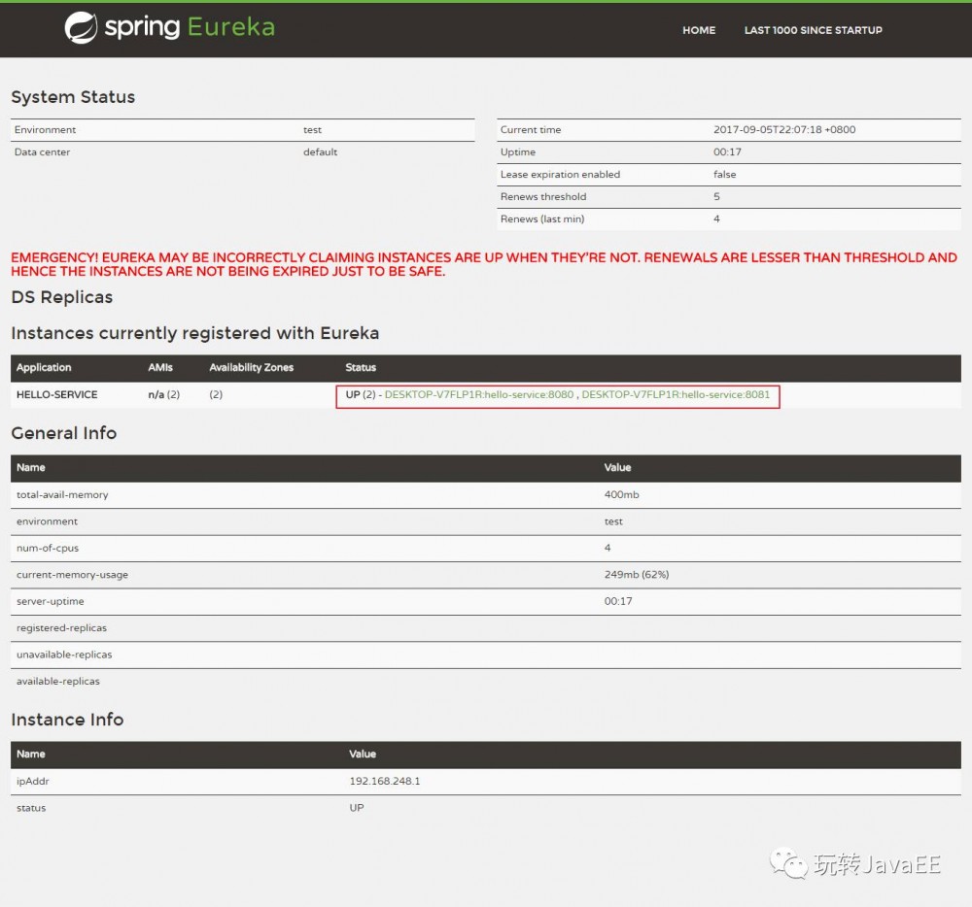Click the Environment value 'test' in System Status
The image size is (972, 907).
pyautogui.click(x=312, y=130)
